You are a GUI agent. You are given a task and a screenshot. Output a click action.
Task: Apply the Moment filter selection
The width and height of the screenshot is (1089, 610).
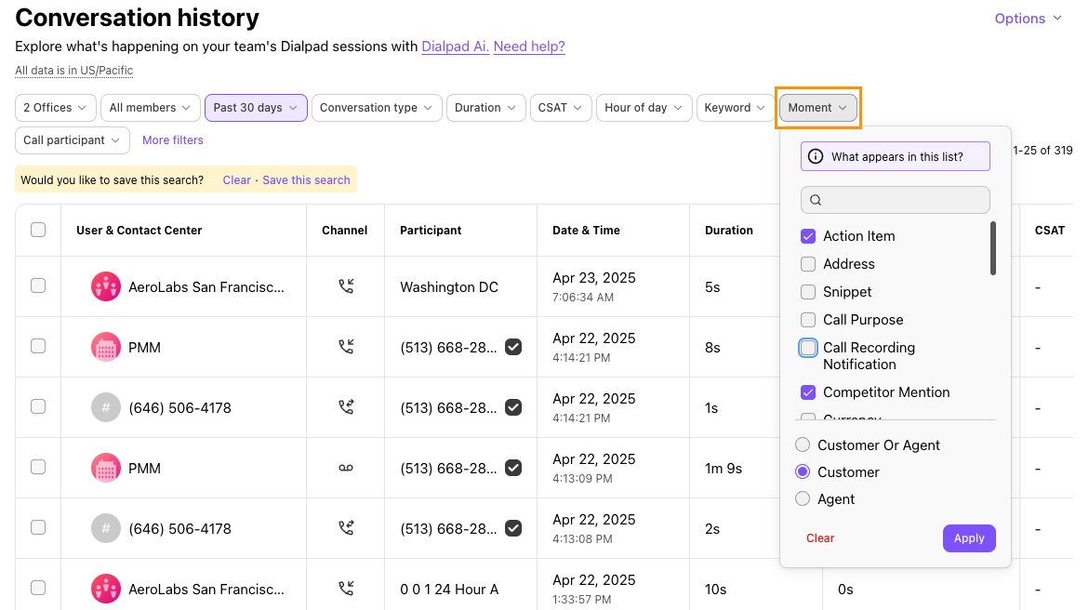point(969,538)
